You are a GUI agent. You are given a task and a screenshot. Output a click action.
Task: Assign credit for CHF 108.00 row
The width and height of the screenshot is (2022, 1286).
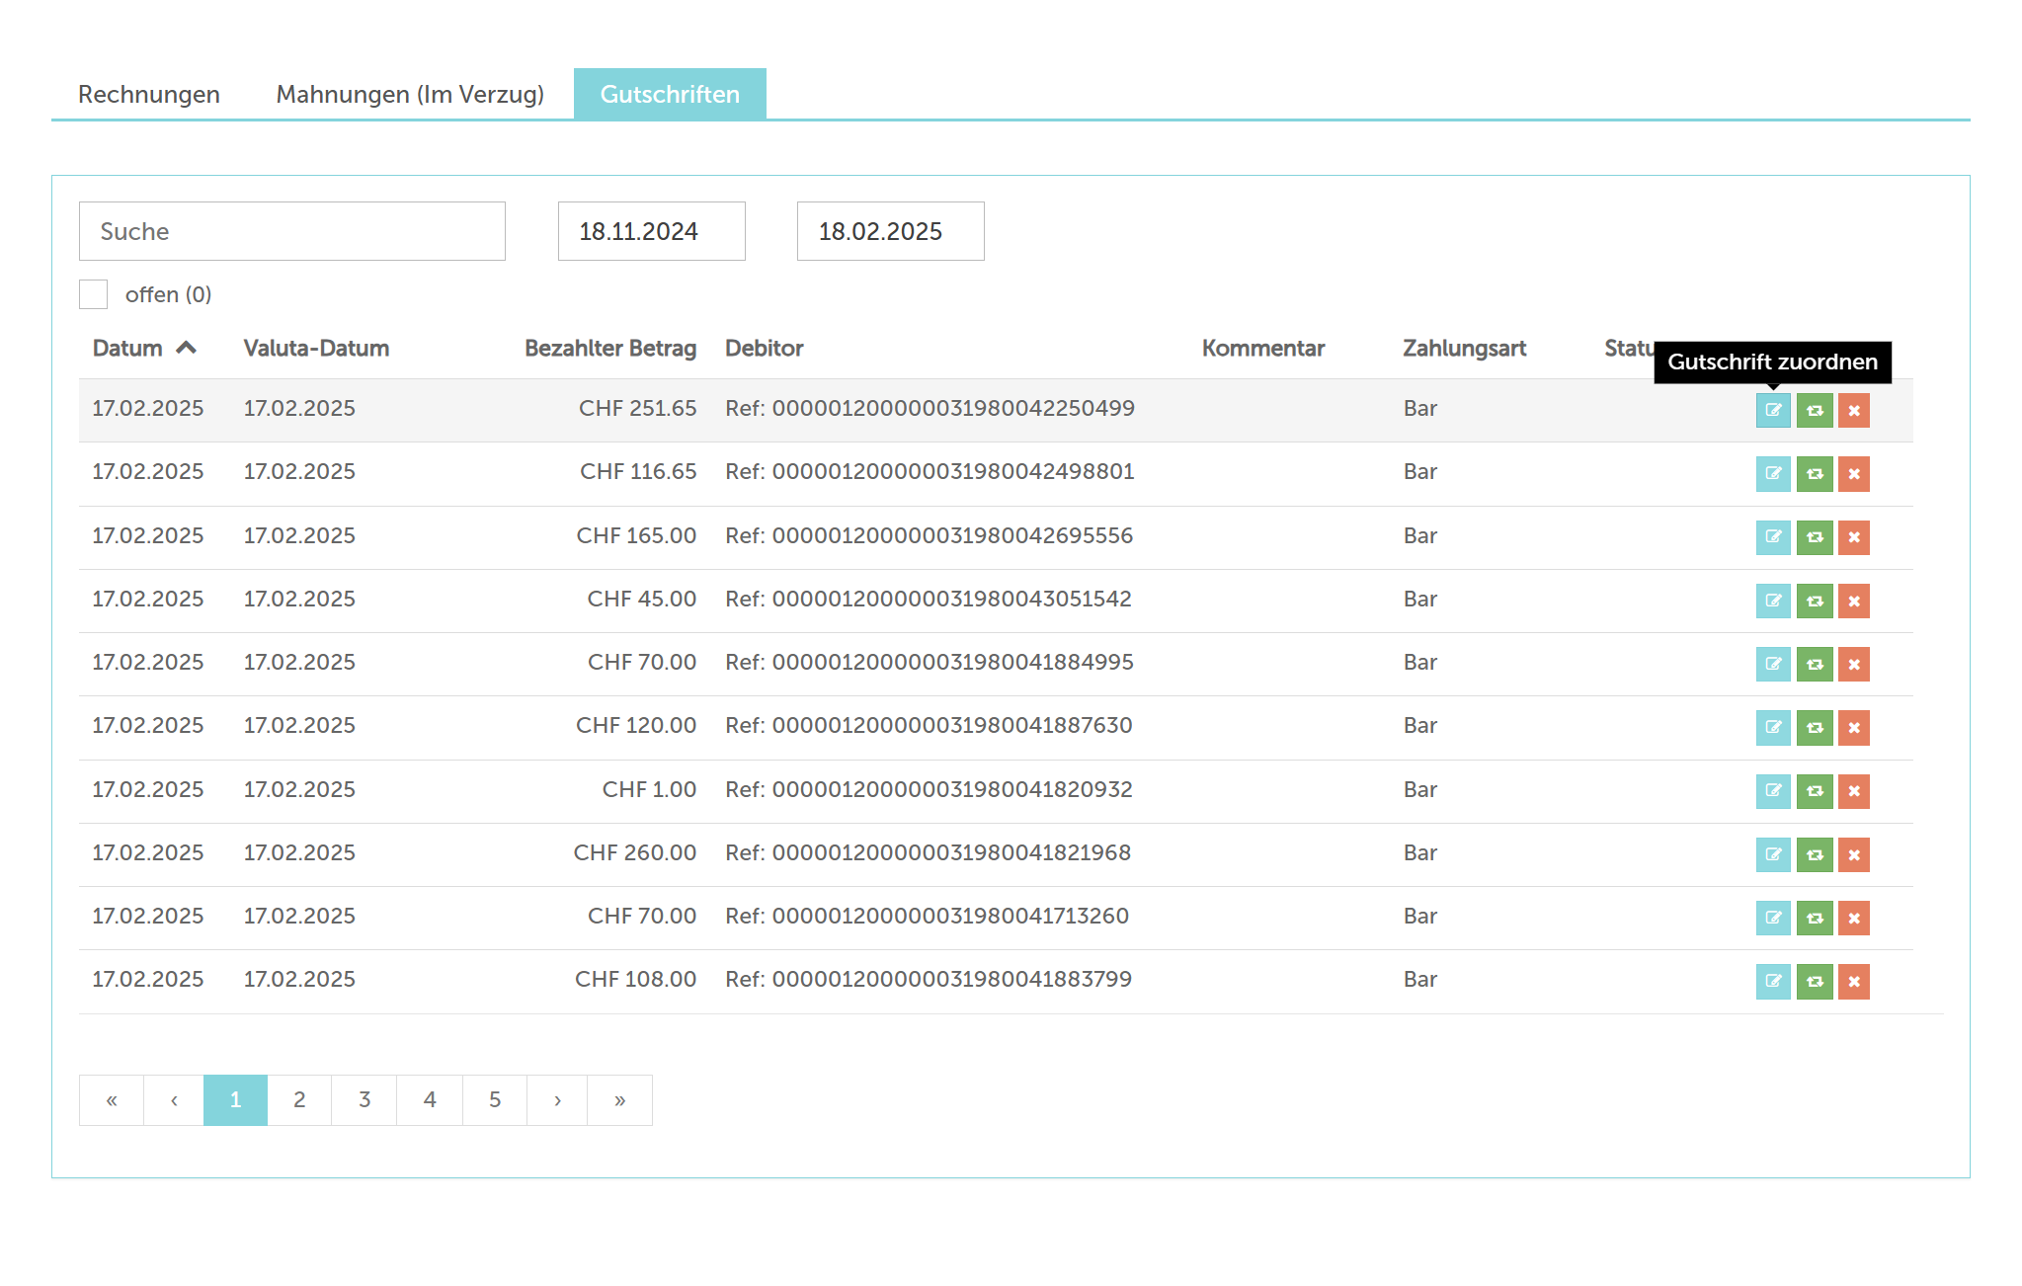pyautogui.click(x=1773, y=982)
